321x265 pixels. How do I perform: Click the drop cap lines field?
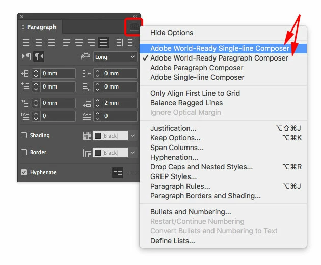[x=58, y=116]
